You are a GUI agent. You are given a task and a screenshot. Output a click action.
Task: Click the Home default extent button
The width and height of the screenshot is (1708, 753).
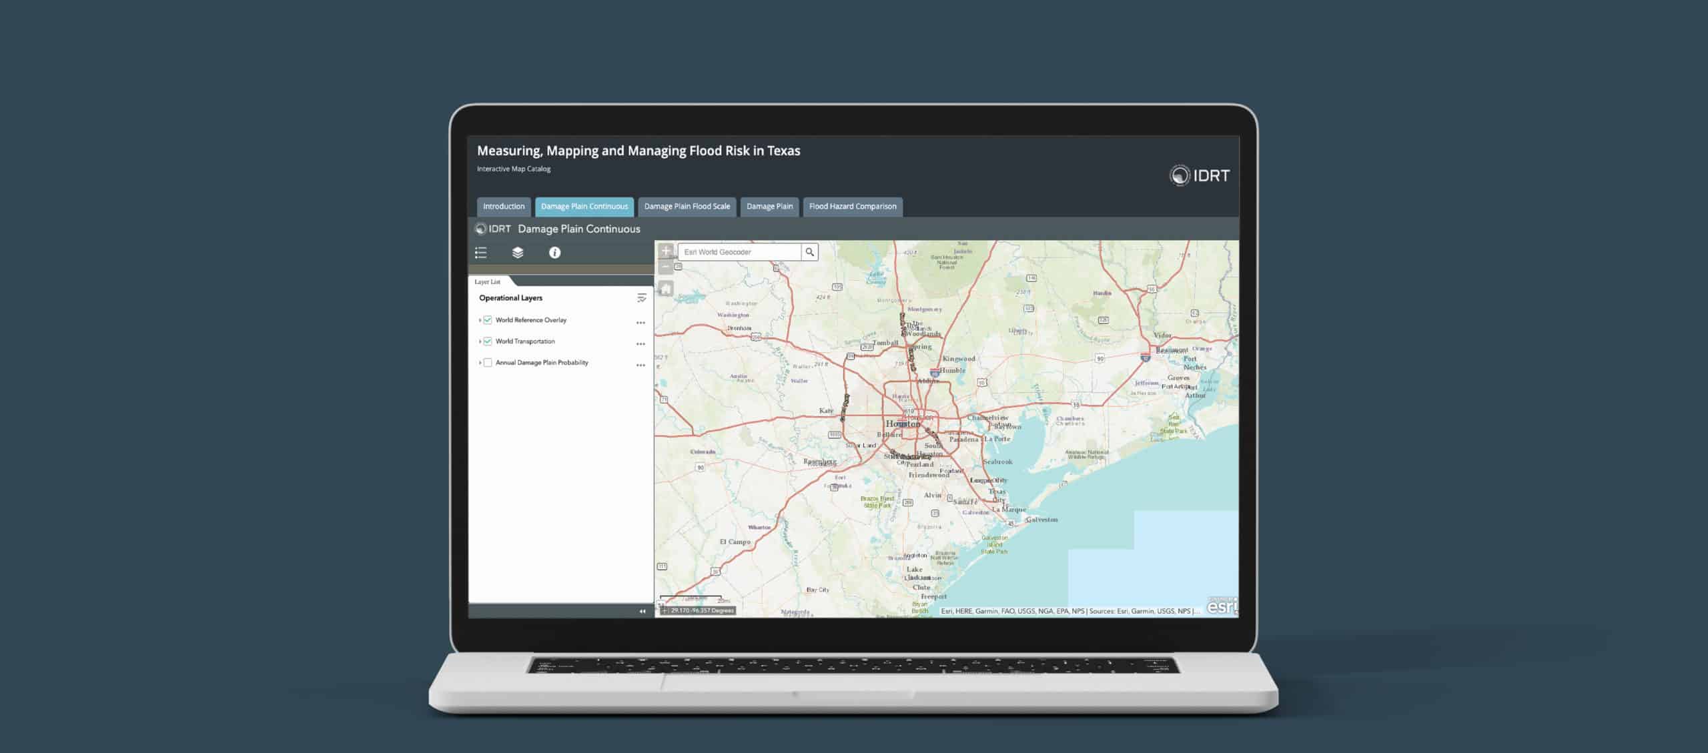pyautogui.click(x=666, y=289)
